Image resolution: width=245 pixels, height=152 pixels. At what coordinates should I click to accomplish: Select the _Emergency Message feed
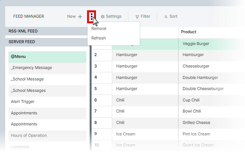click(47, 68)
